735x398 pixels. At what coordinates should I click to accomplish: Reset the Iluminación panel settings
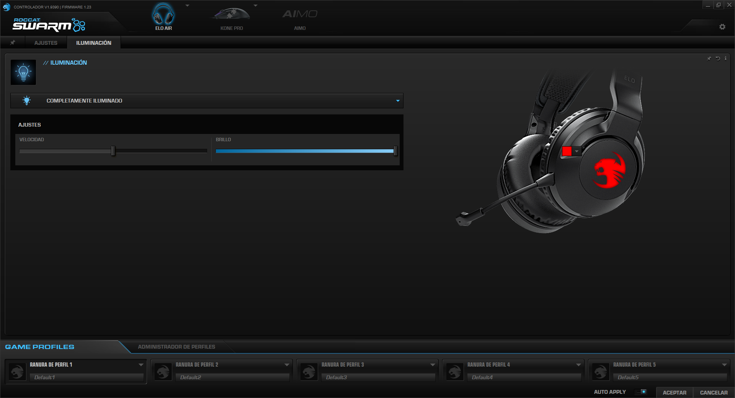[x=718, y=59]
